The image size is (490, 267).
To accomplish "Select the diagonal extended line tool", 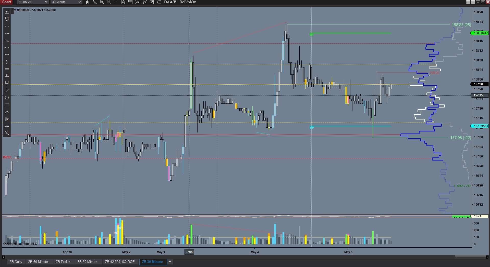I will 7,41.
